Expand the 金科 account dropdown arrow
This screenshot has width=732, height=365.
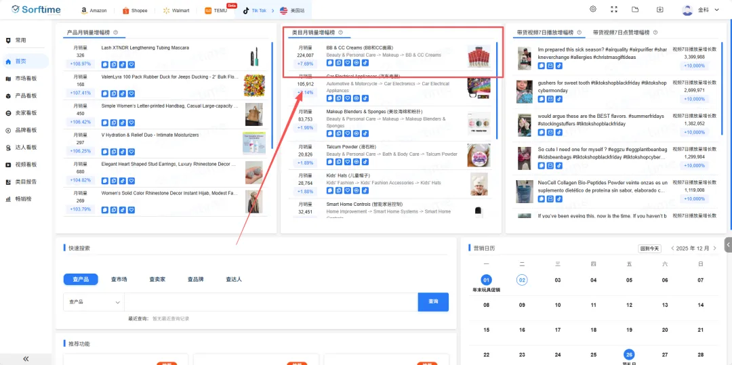pyautogui.click(x=716, y=9)
